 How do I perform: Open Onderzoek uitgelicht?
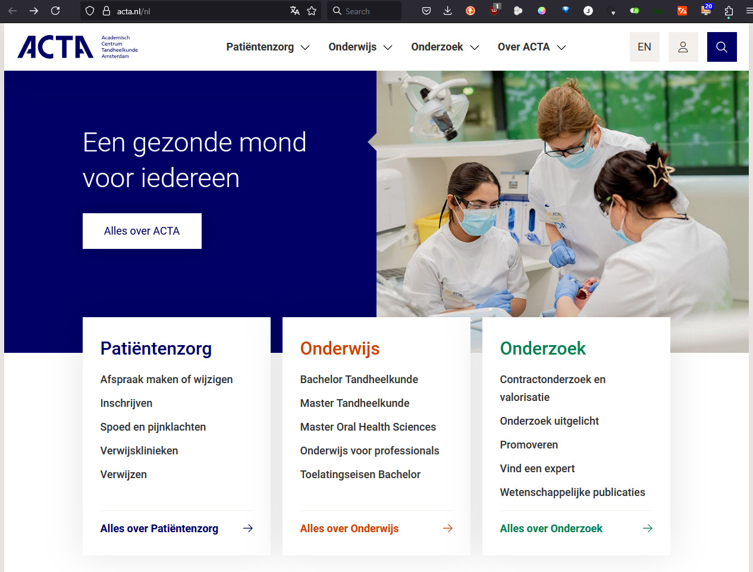click(550, 421)
